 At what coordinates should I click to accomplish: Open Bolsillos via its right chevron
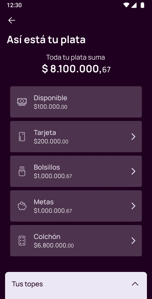point(133,171)
